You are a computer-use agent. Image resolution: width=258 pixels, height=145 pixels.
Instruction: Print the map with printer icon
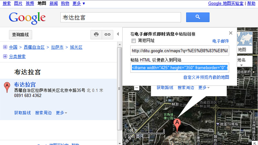point(96,34)
